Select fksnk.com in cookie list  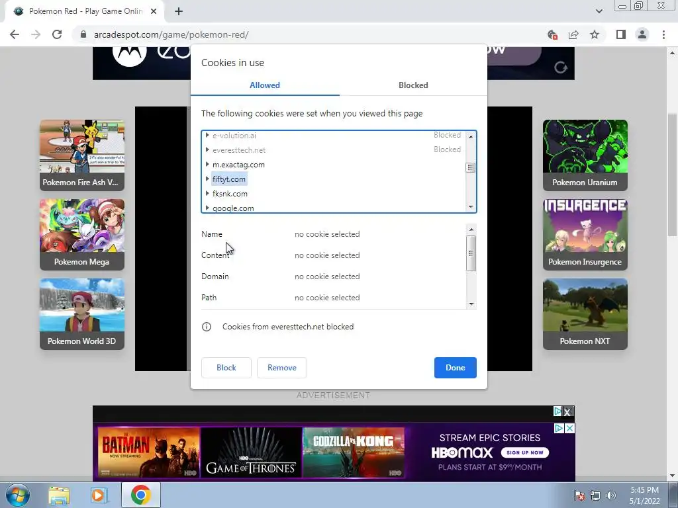point(230,194)
